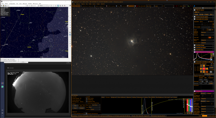216x118 pixels.
Task: Toggle Auto checkbox beside Choix rapides
Action: coord(211,27)
